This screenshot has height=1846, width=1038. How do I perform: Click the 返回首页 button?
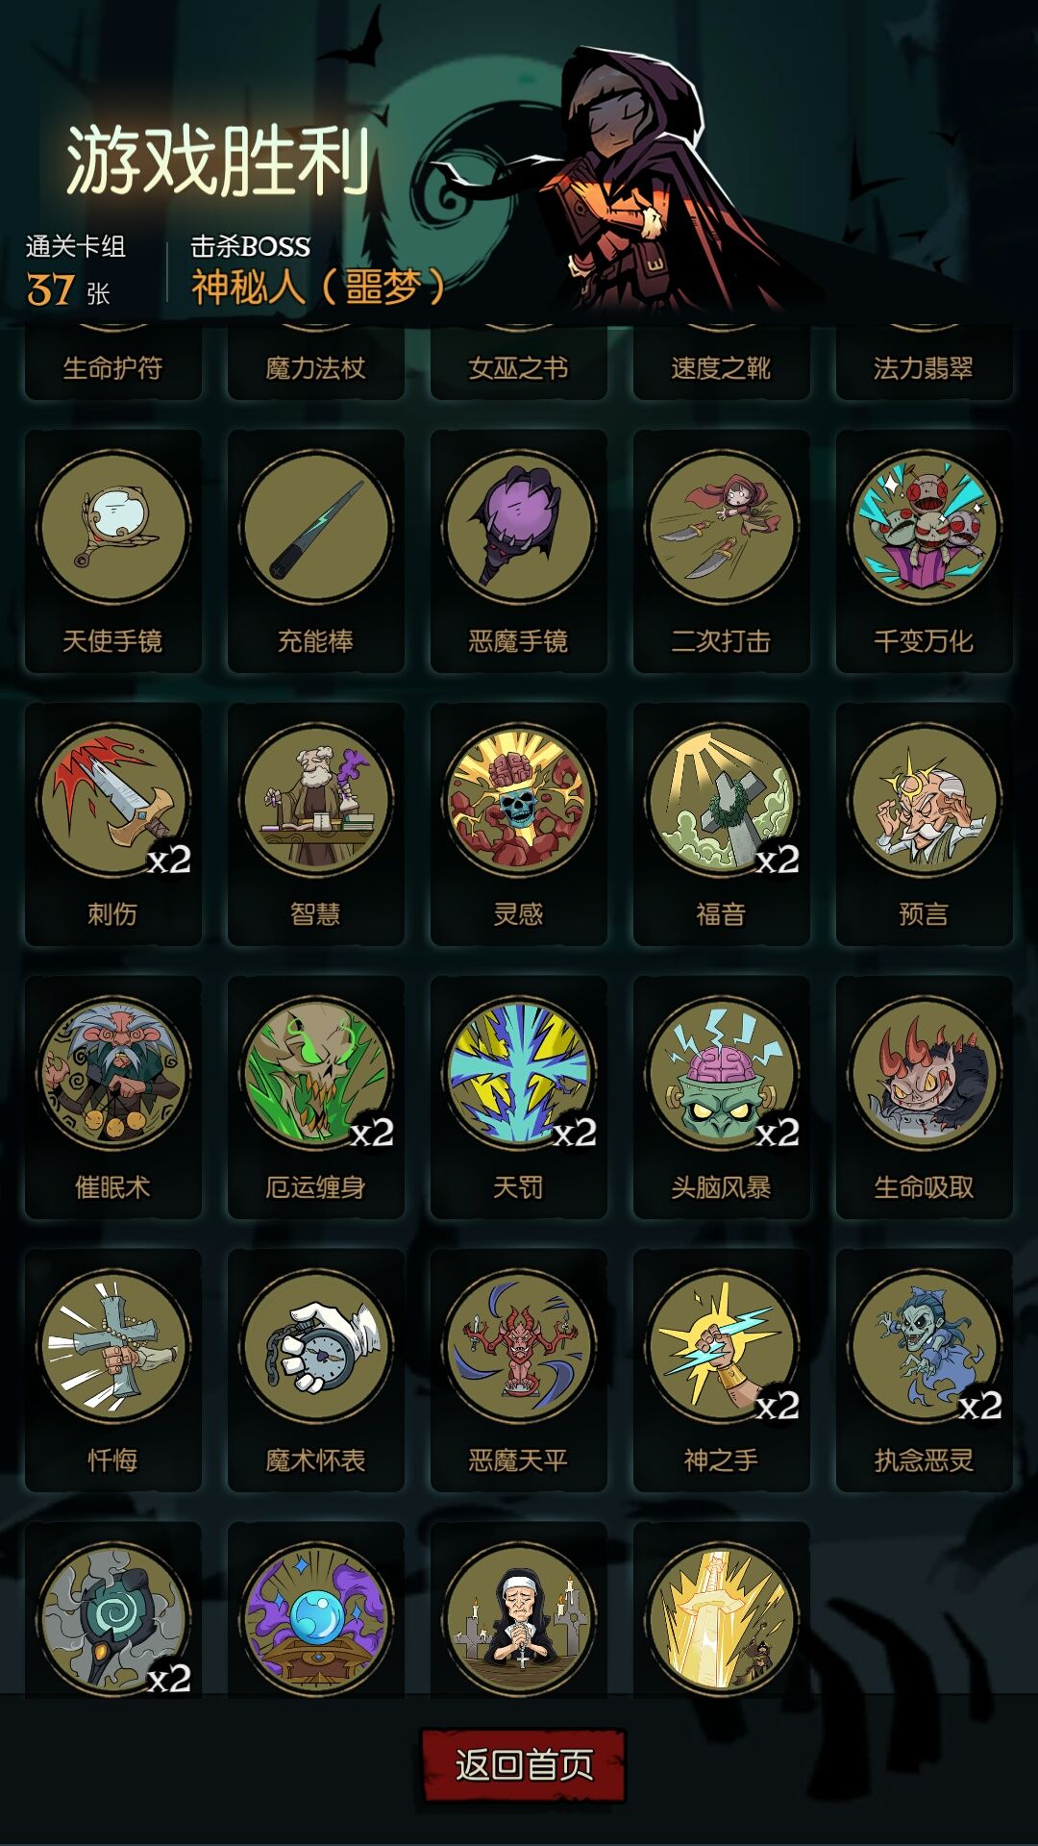(x=524, y=1764)
